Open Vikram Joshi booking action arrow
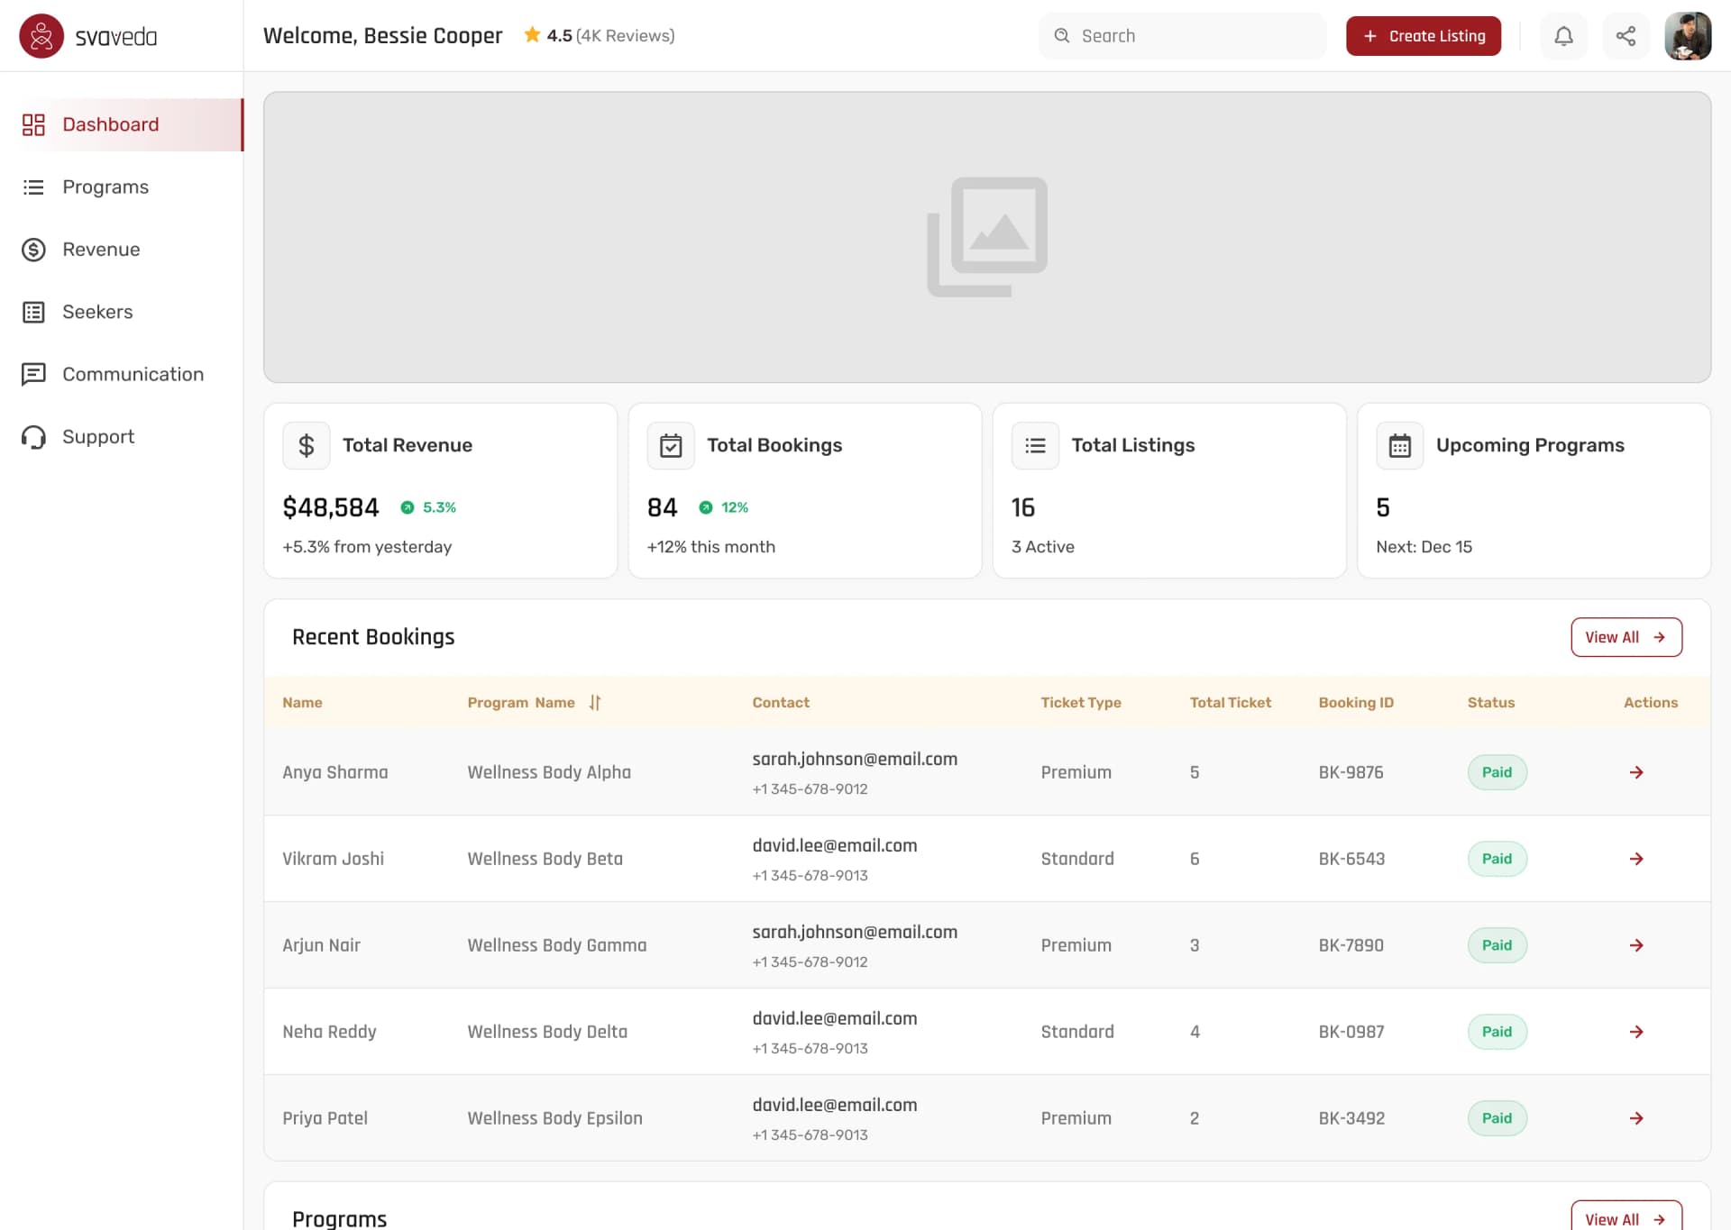1731x1230 pixels. point(1636,859)
